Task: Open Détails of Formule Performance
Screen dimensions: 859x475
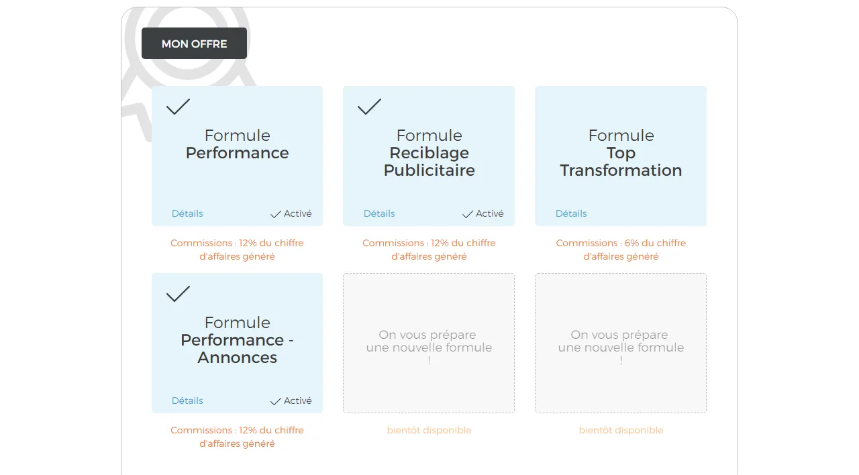Action: 187,213
